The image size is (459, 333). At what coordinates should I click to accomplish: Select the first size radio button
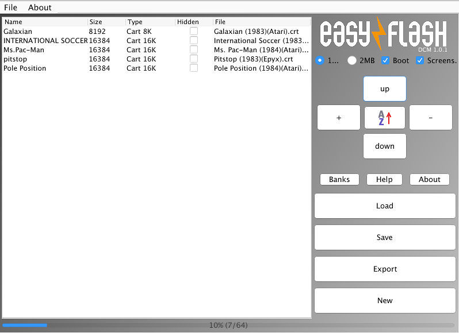[x=320, y=60]
